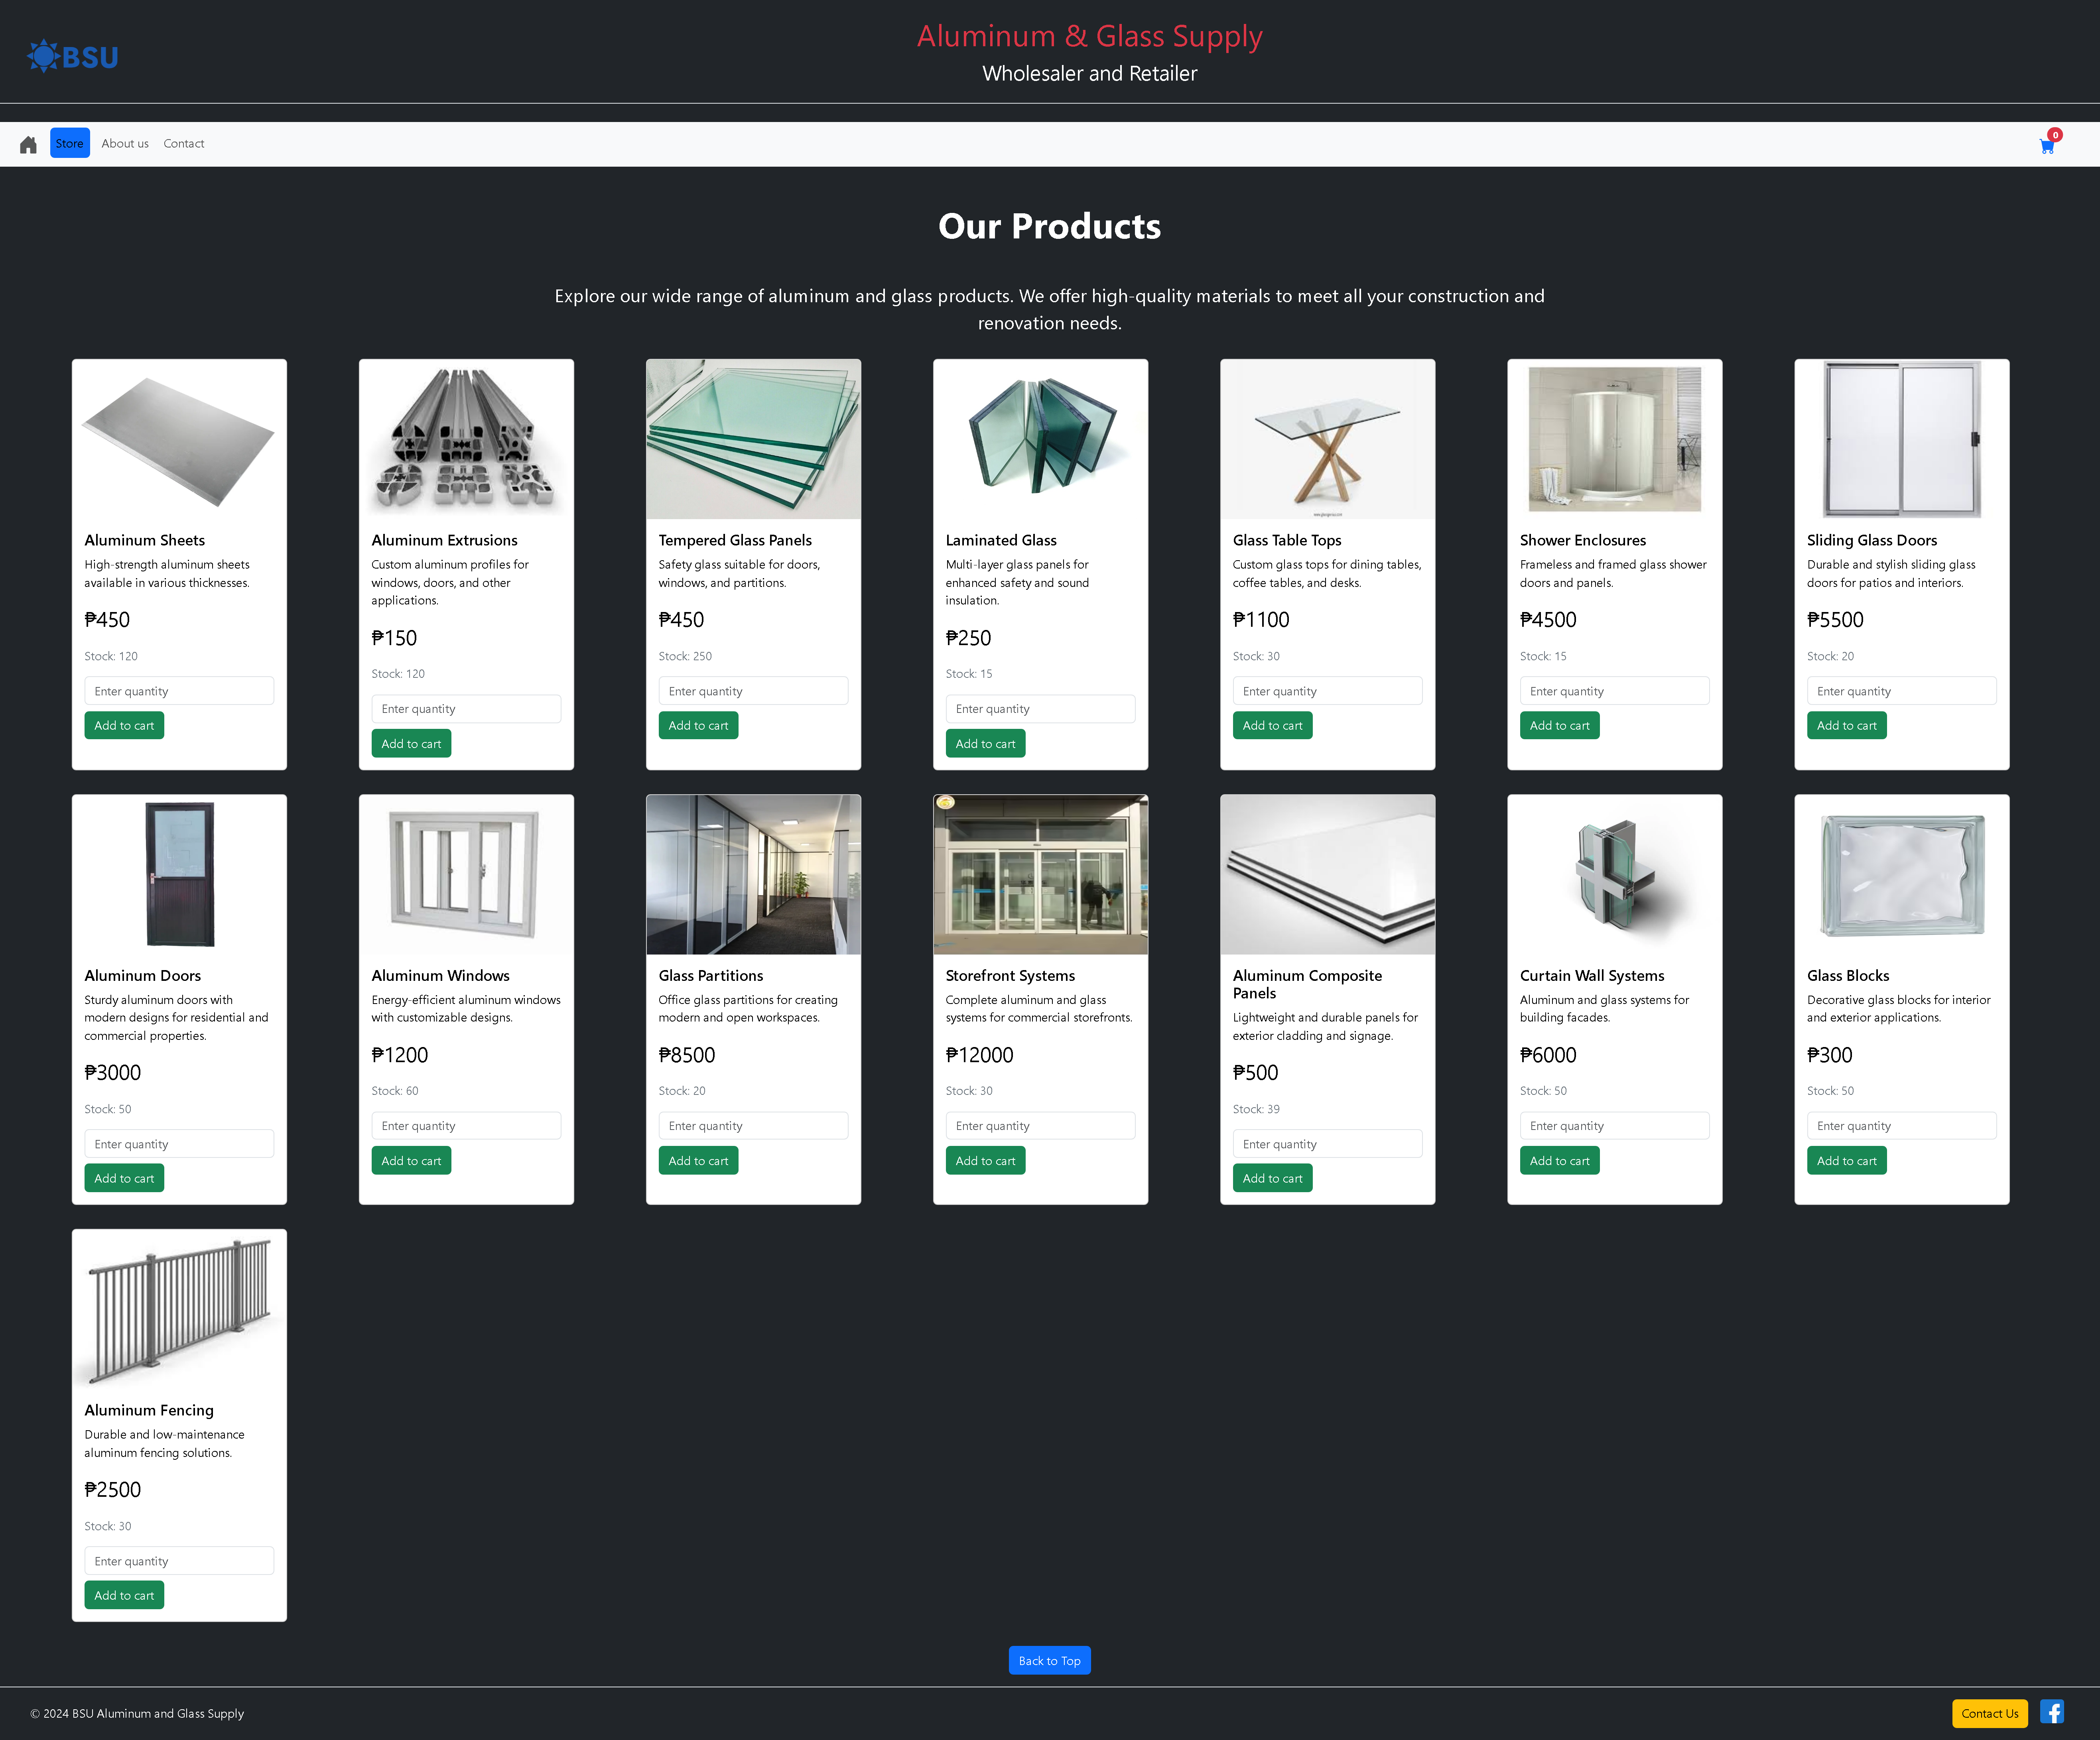Screen dimensions: 2100x1740
Task: Open the Contact nav link
Action: pyautogui.click(x=184, y=143)
